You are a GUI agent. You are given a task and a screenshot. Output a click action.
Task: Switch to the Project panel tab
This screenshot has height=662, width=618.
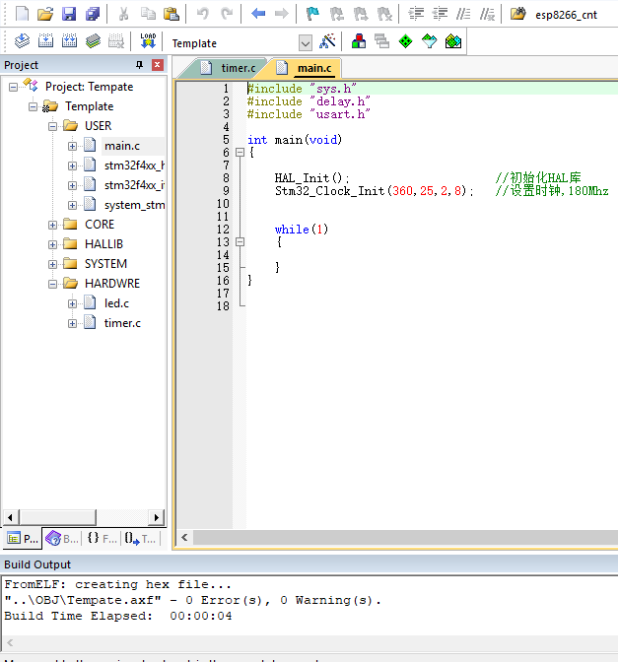[x=23, y=539]
